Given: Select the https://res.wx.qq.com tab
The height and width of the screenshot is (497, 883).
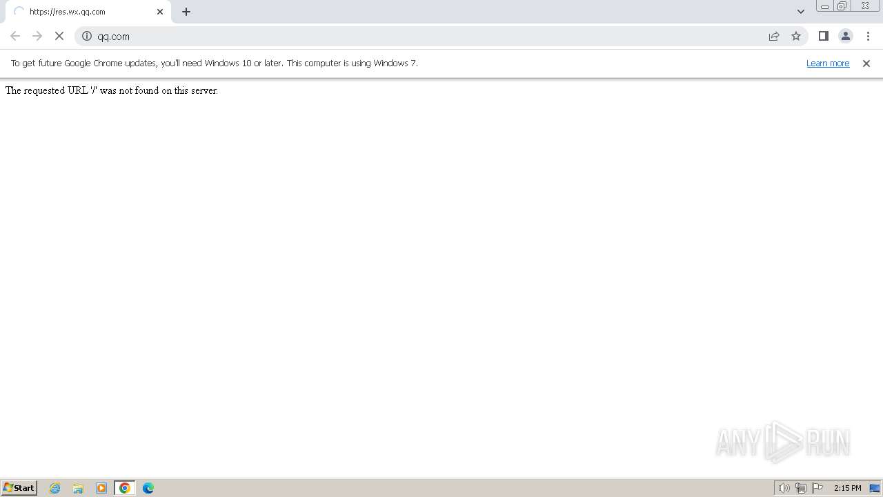Looking at the screenshot, I should 88,12.
